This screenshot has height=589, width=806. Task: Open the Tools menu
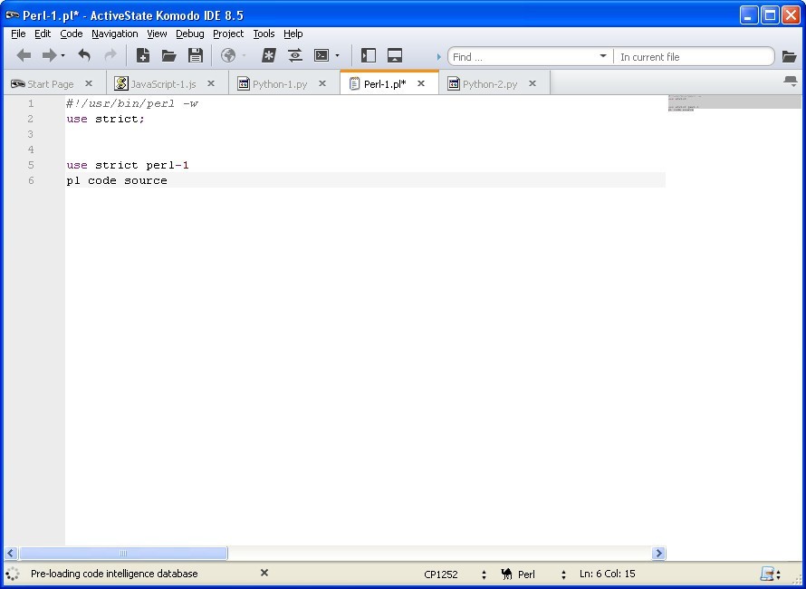coord(264,34)
